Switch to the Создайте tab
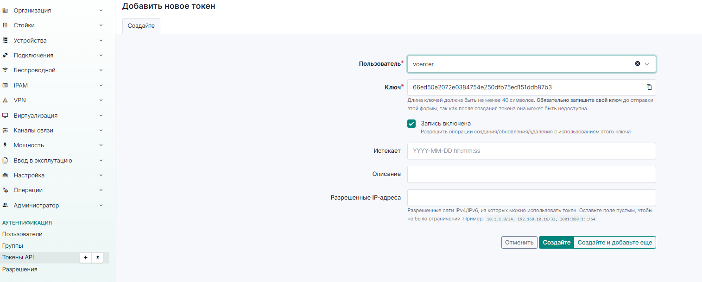The height and width of the screenshot is (282, 702). coord(141,26)
